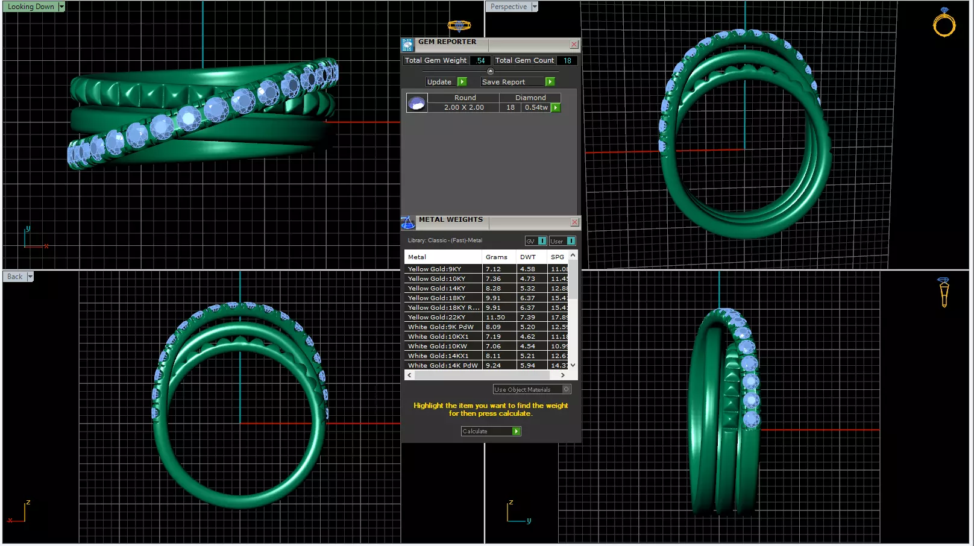The image size is (974, 546).
Task: Click the Gem Reporter panel icon
Action: [407, 45]
